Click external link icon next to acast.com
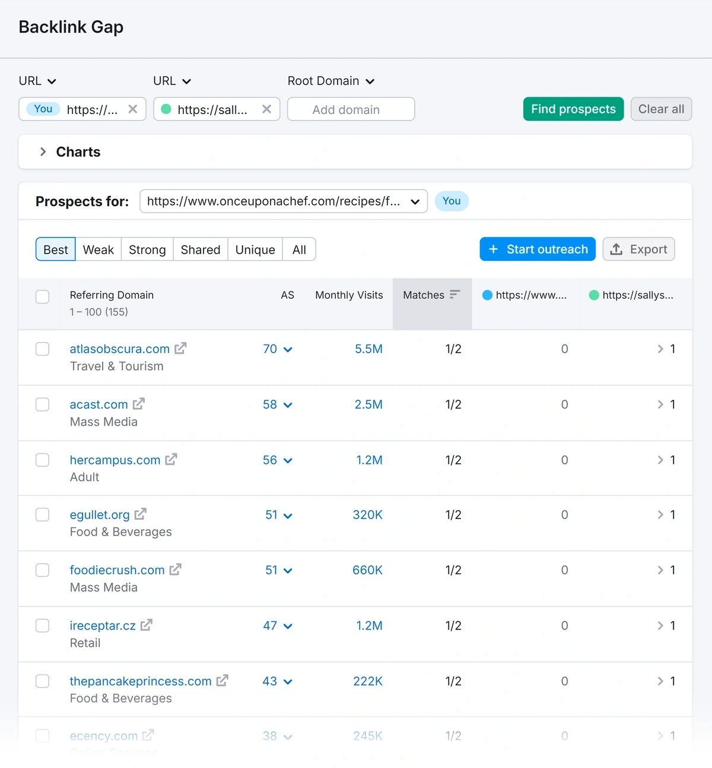 pos(139,404)
